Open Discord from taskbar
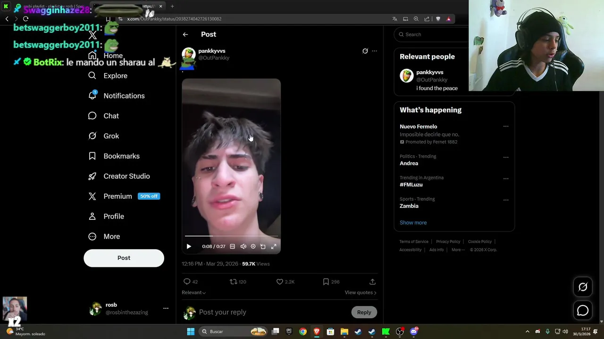The image size is (604, 339). point(414,331)
